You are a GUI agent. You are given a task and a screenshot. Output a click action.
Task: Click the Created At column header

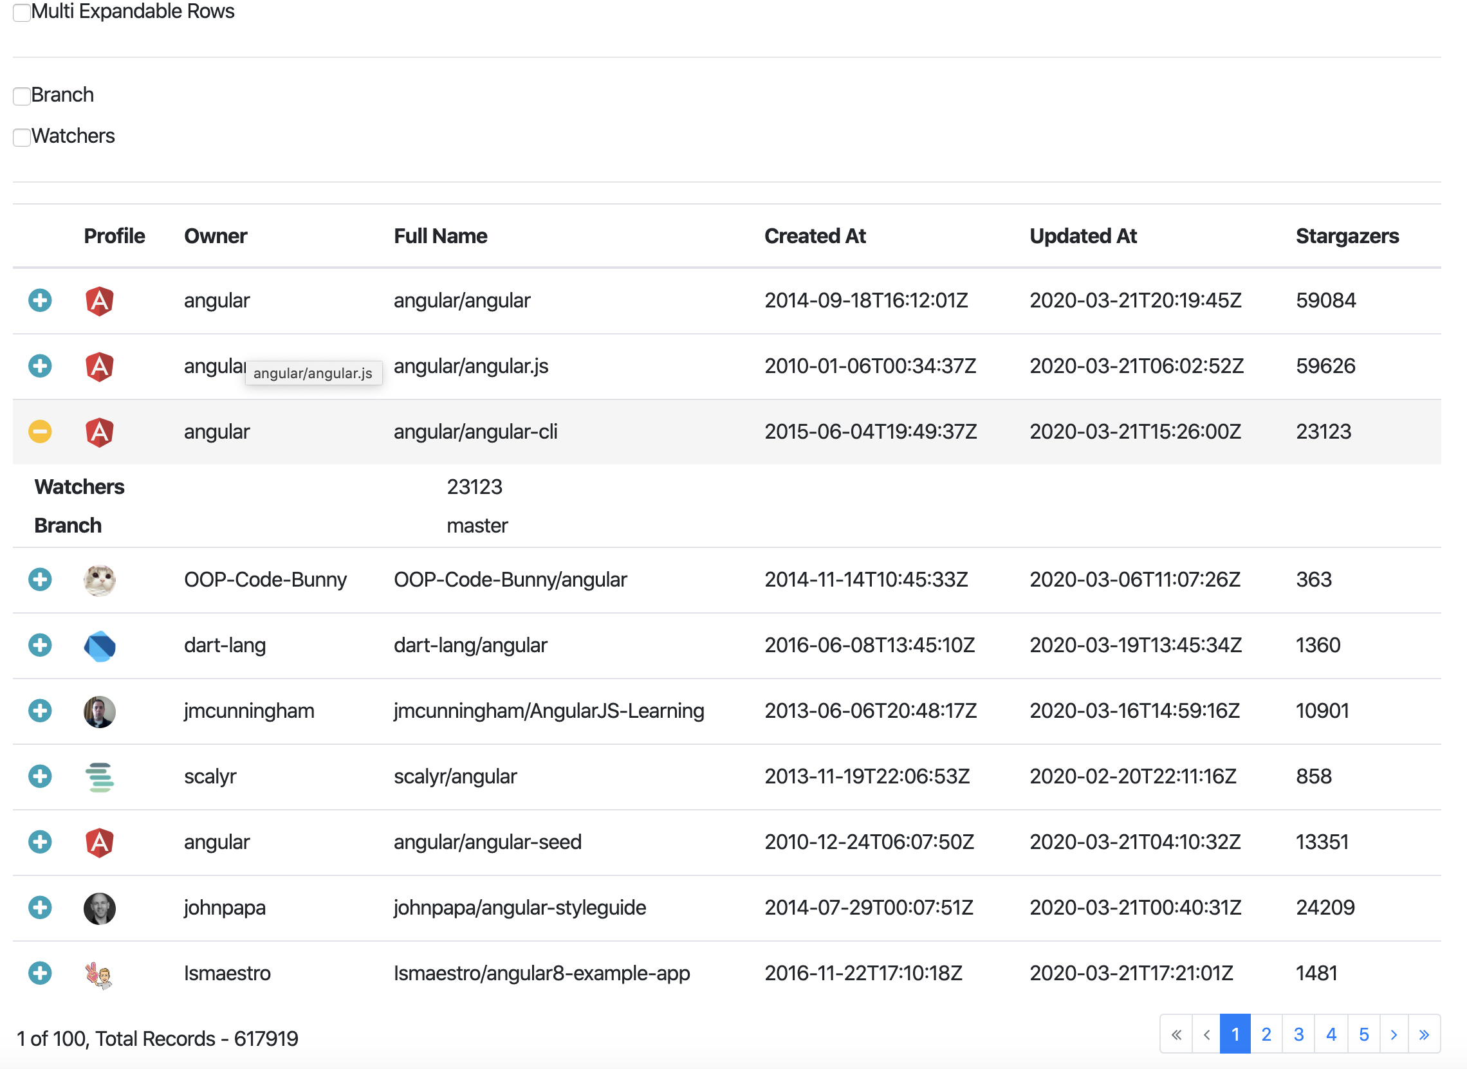coord(815,236)
